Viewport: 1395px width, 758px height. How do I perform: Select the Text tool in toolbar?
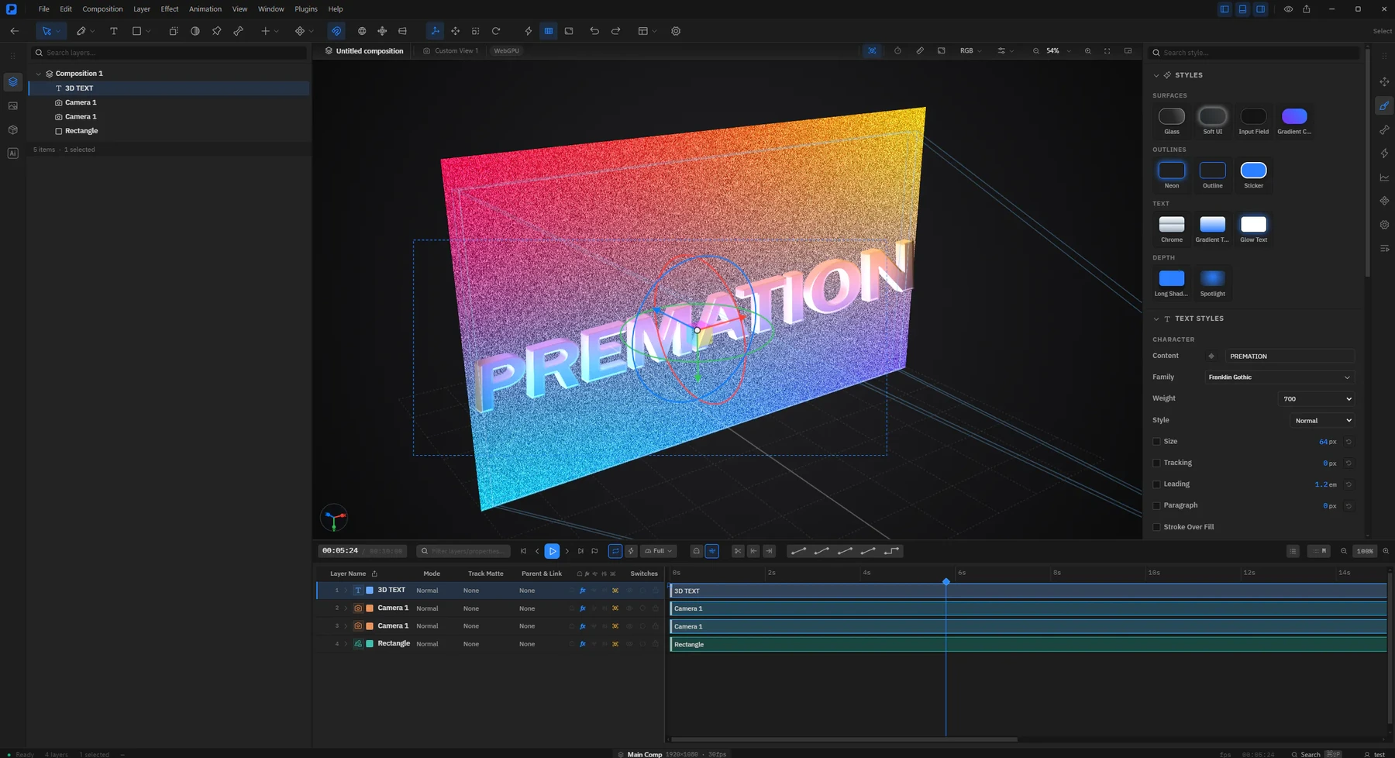tap(114, 31)
